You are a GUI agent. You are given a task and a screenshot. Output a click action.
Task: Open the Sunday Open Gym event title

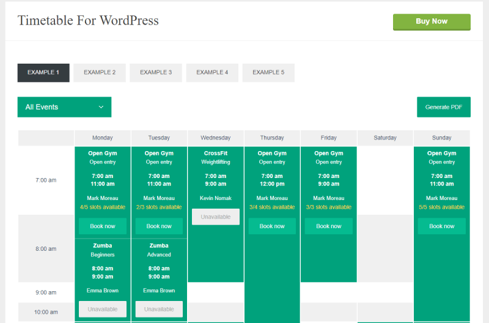pos(441,153)
